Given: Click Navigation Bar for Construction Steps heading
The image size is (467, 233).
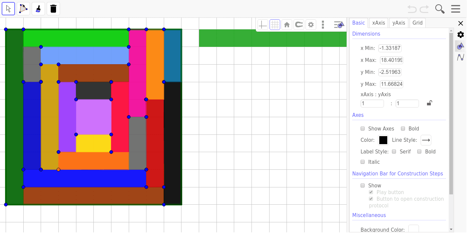Looking at the screenshot, I should pyautogui.click(x=398, y=173).
